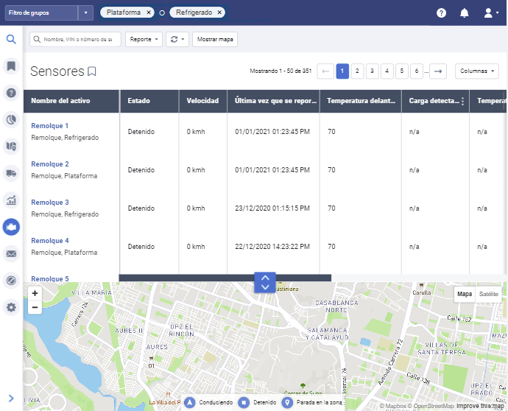Open Remolque 1 asset link

coord(49,126)
